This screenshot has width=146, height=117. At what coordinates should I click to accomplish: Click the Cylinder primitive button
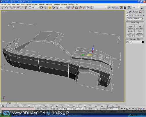131,31
